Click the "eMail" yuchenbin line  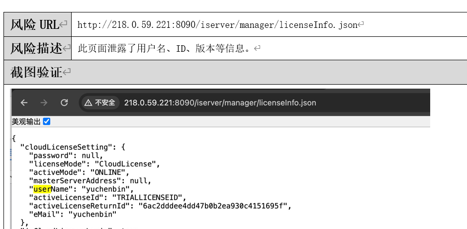pos(73,214)
